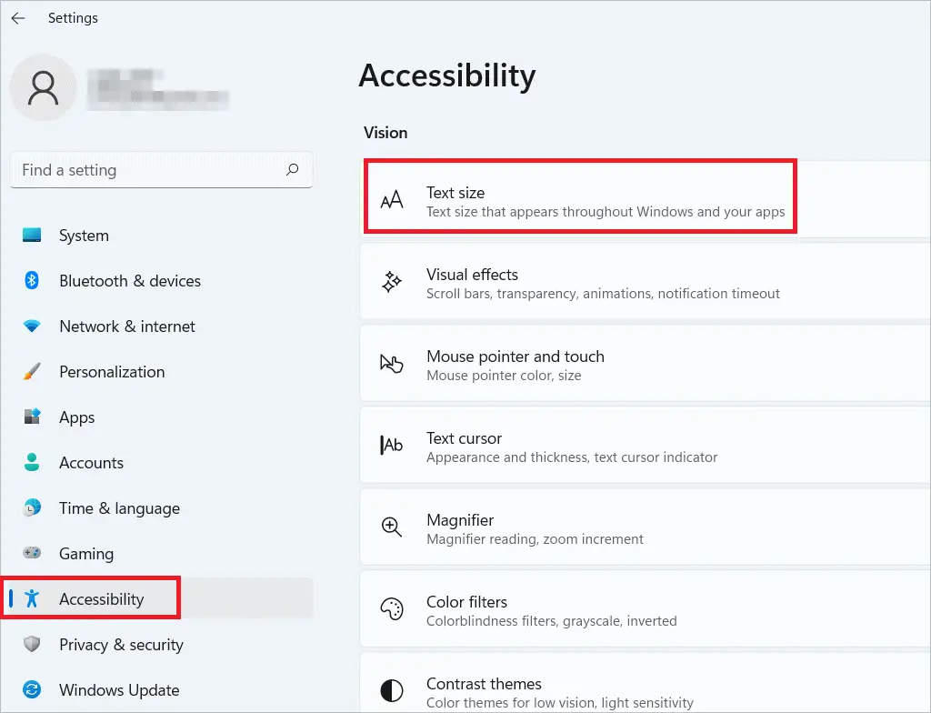Click the Windows Update sync icon
The image size is (931, 713).
(32, 690)
